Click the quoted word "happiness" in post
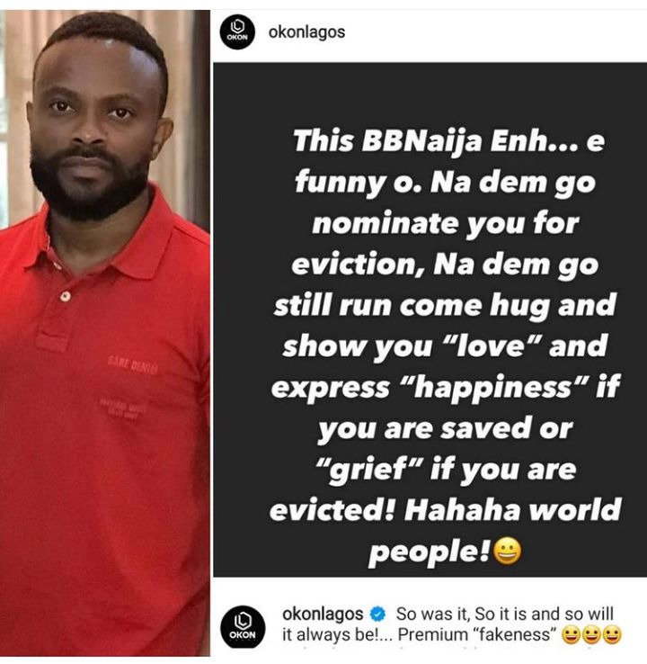This screenshot has width=647, height=664. (493, 387)
